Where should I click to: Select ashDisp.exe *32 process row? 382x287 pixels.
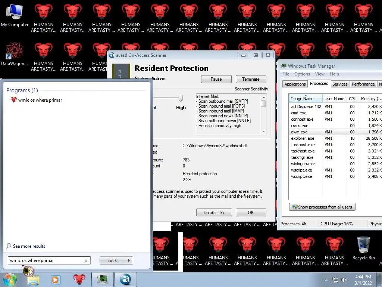pyautogui.click(x=335, y=107)
